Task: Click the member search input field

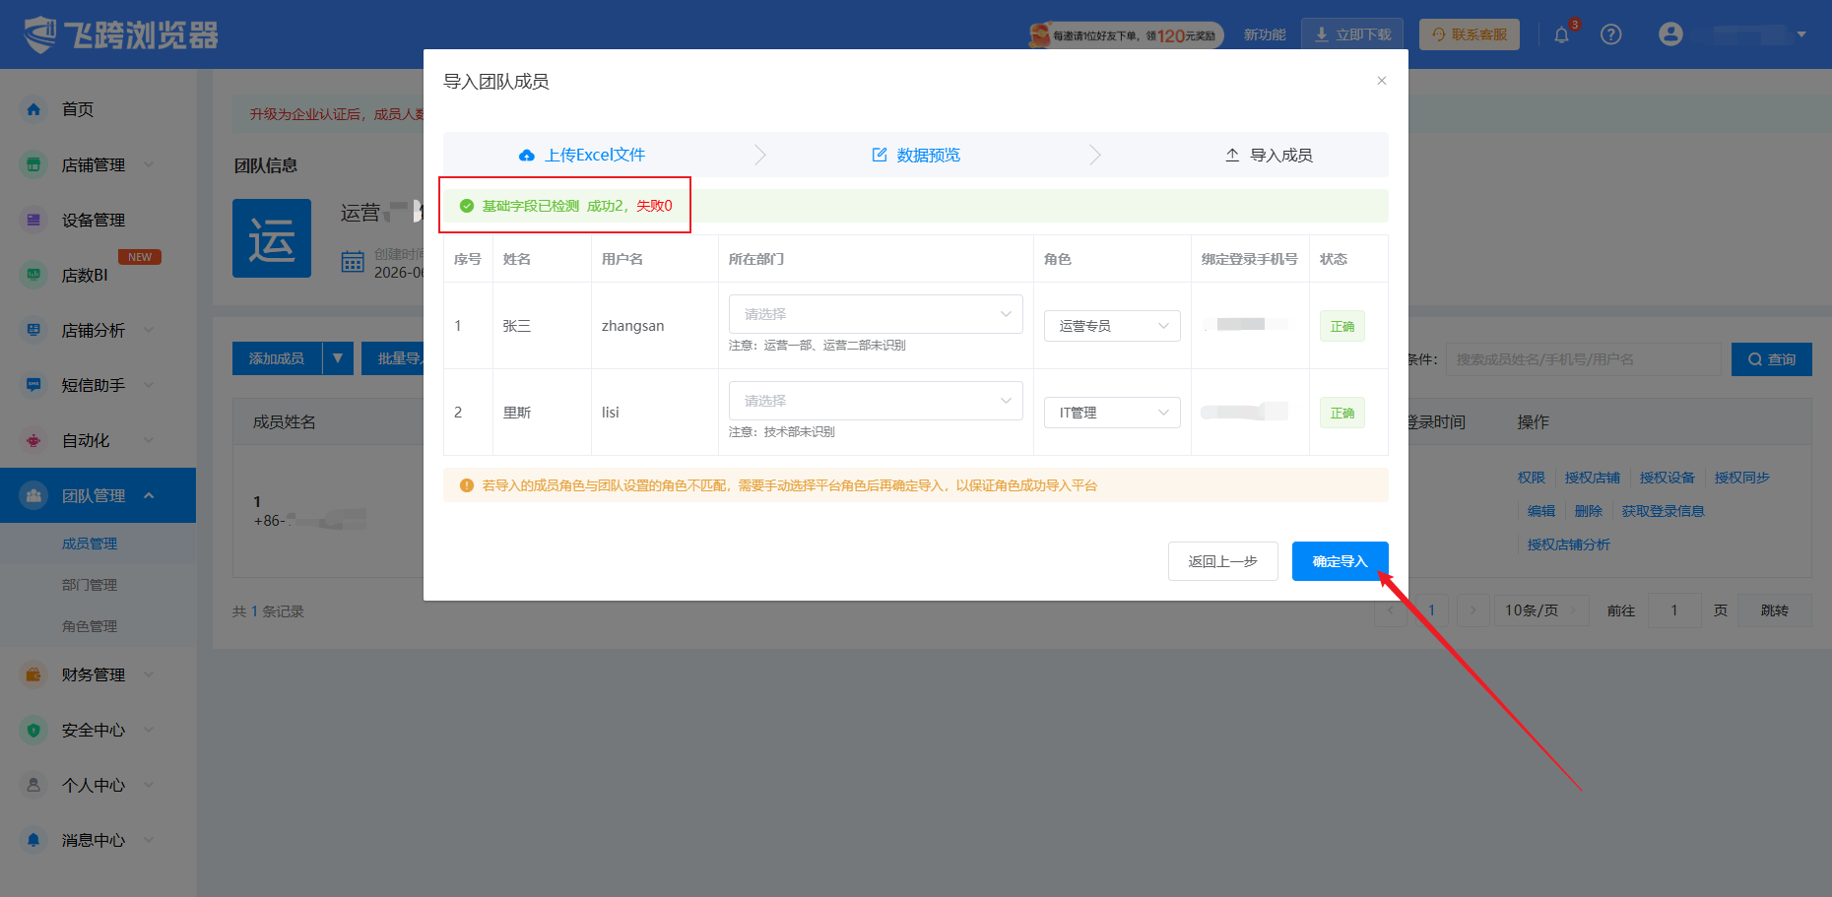Action: point(1583,359)
